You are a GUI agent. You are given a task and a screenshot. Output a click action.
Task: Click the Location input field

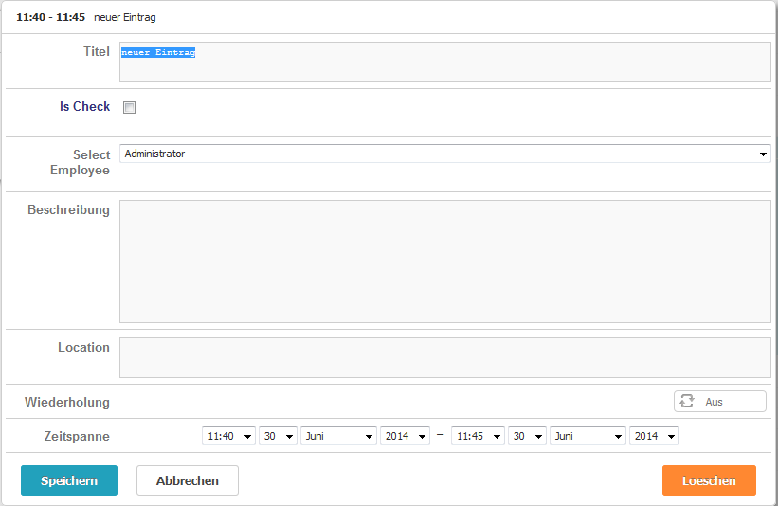click(x=444, y=357)
